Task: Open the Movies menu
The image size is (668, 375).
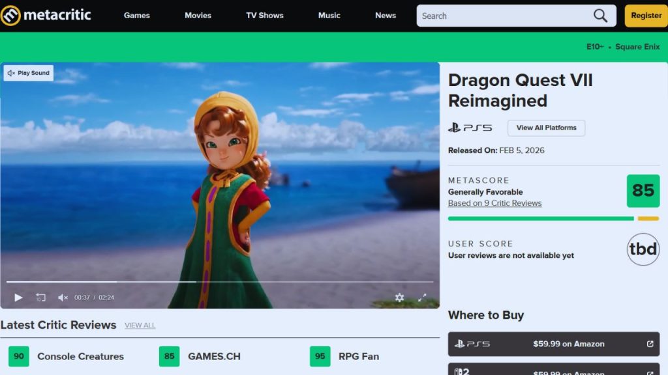Action: 198,16
